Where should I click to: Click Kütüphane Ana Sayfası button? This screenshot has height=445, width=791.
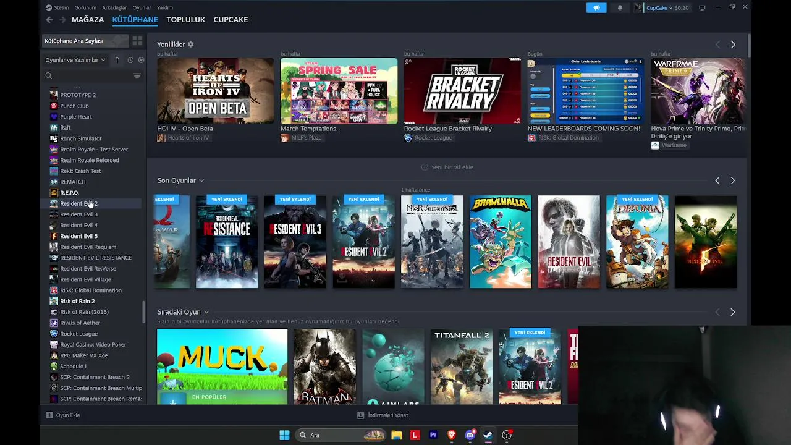tap(85, 41)
